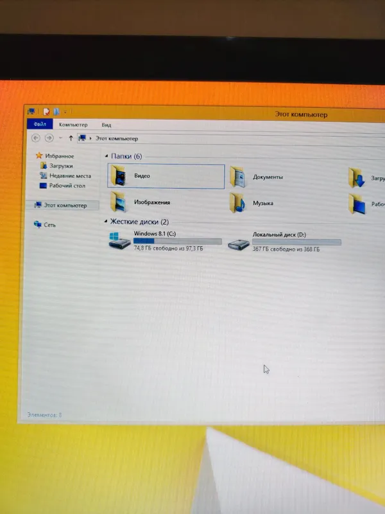This screenshot has width=385, height=514.
Task: Select the Изображения folder icon
Action: tap(119, 202)
